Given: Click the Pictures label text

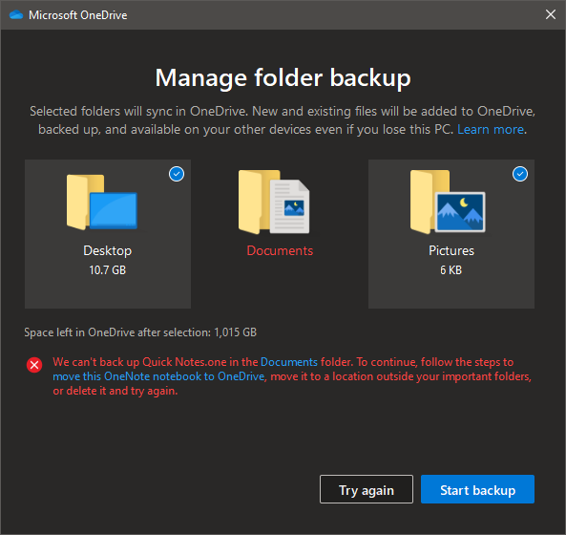Looking at the screenshot, I should coord(451,250).
